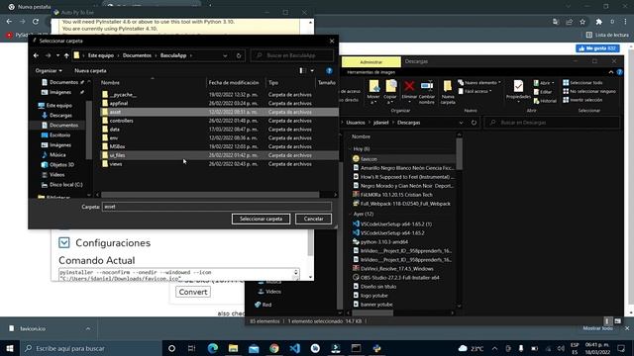Go up one folder level in dialog
This screenshot has height=356, width=634.
click(66, 55)
